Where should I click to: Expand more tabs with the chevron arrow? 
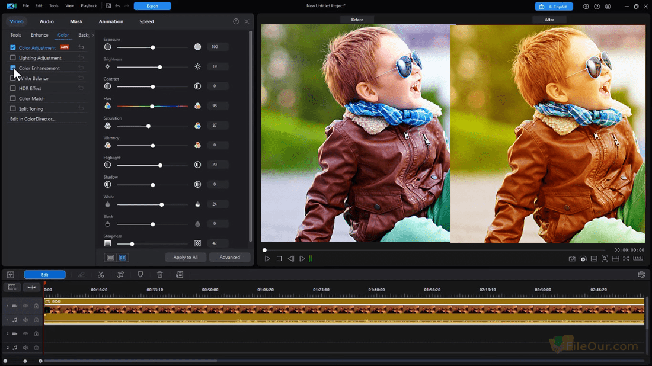point(92,36)
